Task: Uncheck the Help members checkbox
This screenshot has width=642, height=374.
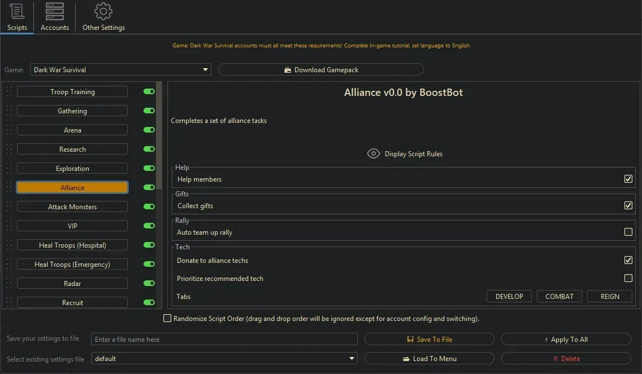Action: coord(628,179)
